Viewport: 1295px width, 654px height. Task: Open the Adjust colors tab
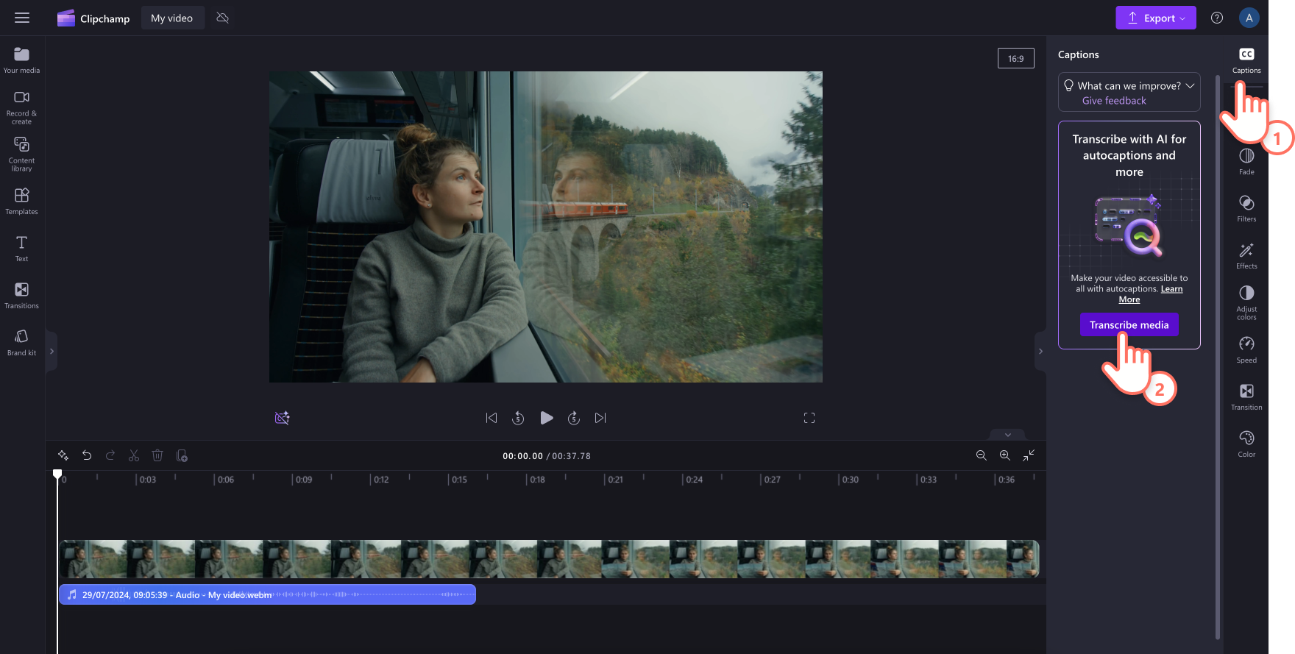pyautogui.click(x=1246, y=303)
